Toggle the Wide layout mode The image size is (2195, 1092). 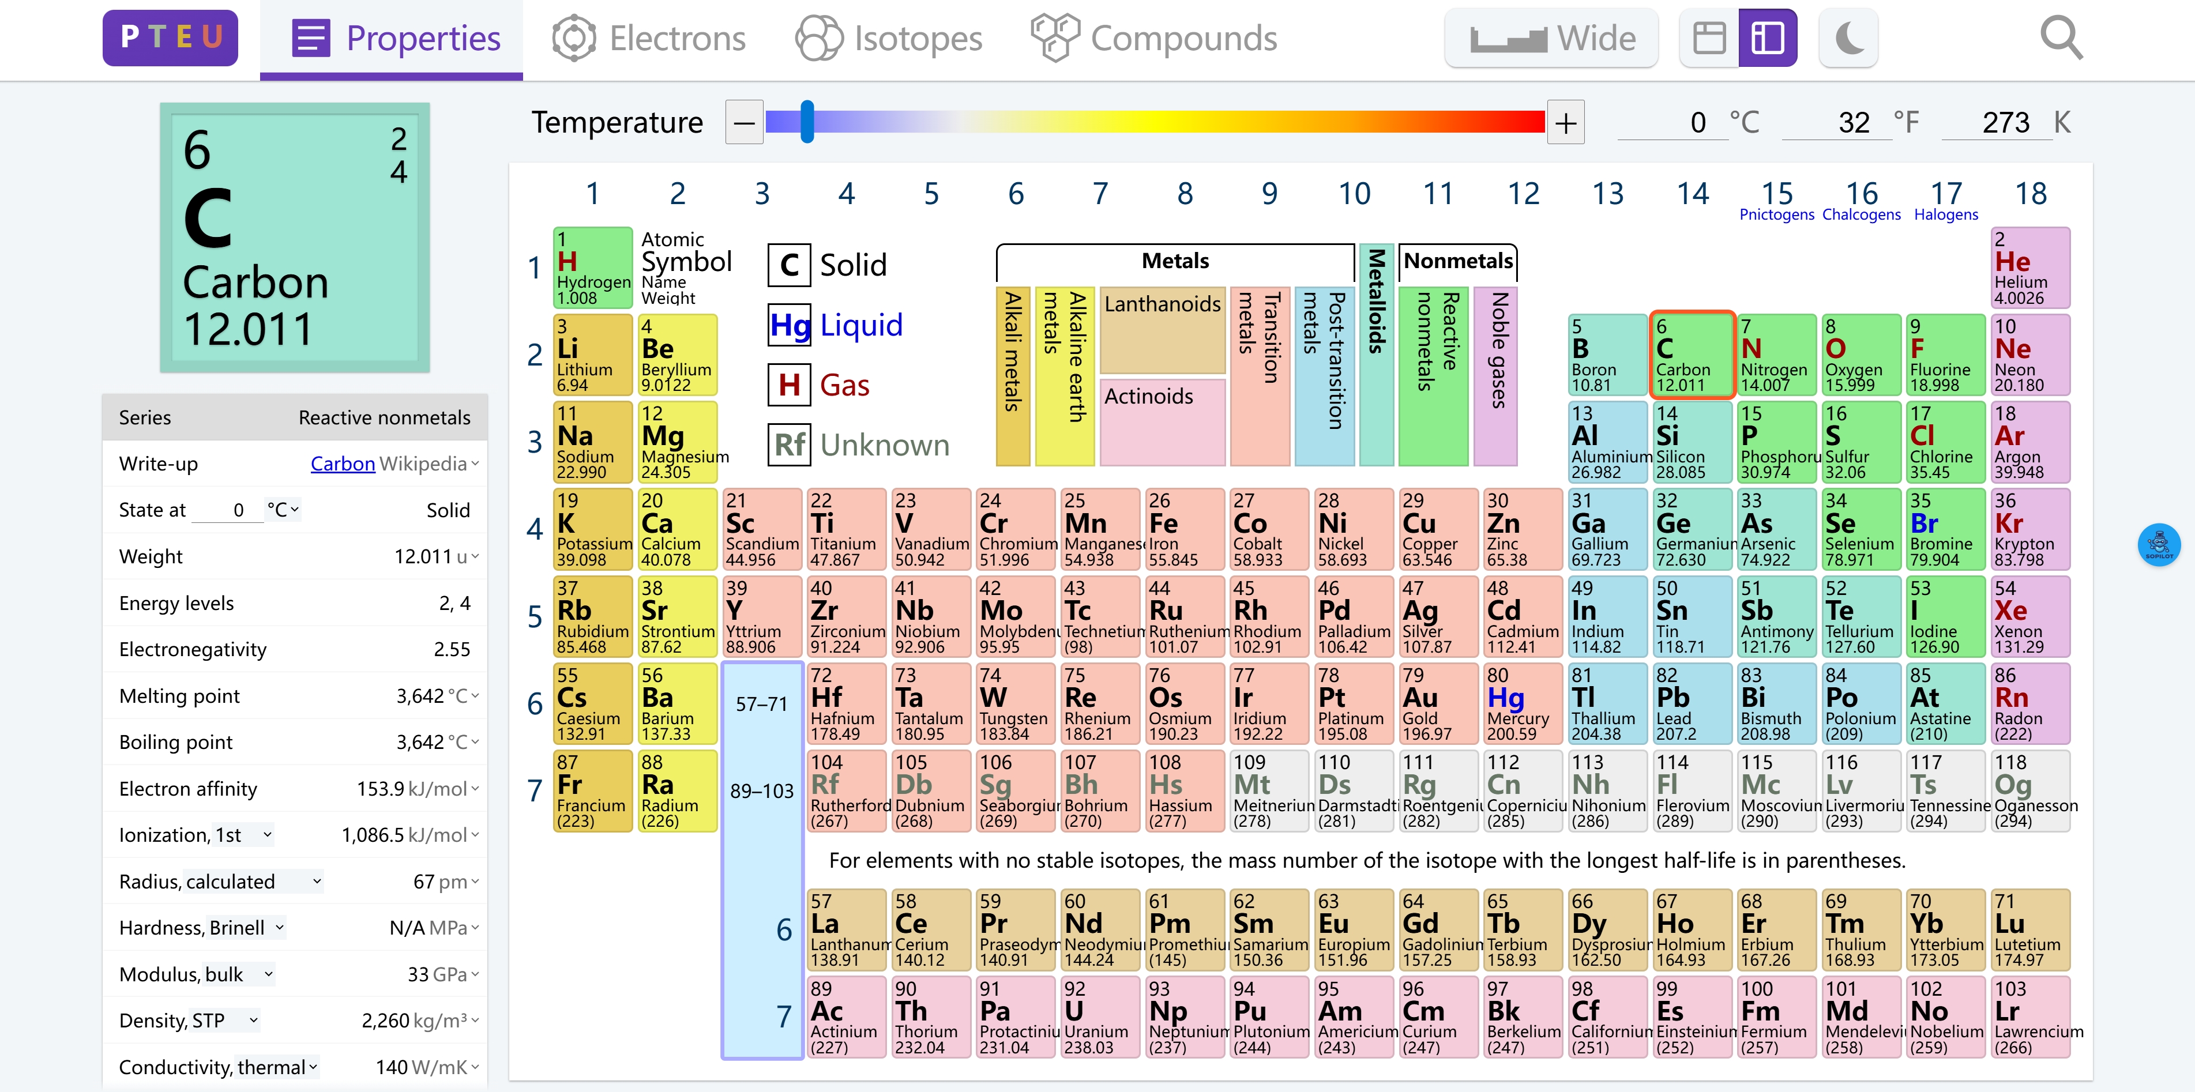pyautogui.click(x=1551, y=37)
